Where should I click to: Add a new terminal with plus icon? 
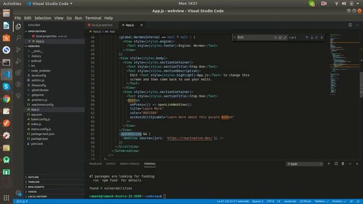tap(328, 164)
